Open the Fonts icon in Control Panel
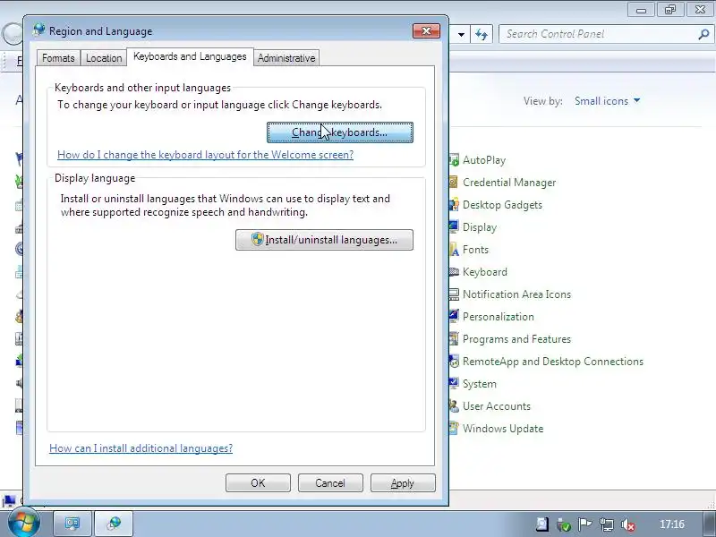Viewport: 716px width, 537px height. pyautogui.click(x=454, y=250)
